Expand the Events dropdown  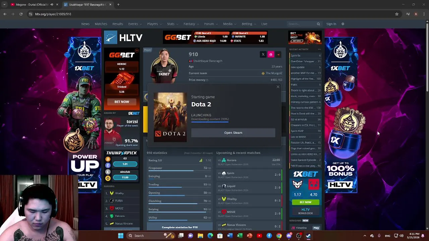tap(135, 24)
